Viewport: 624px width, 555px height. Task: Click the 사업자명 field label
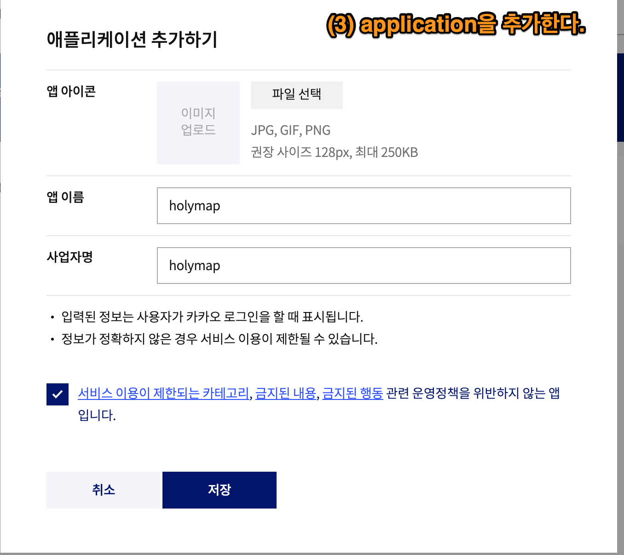click(69, 257)
